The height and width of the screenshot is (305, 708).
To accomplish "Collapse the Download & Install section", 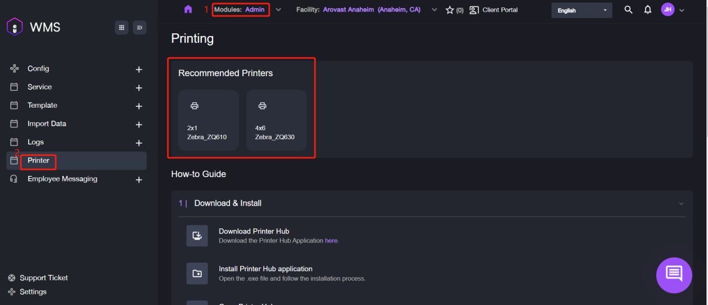I will [x=681, y=204].
